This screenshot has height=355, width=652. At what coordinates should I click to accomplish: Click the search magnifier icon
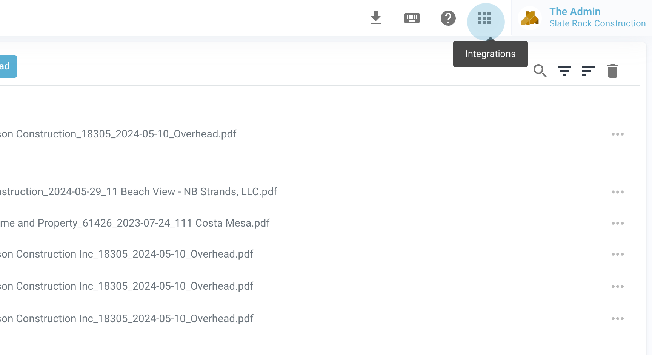pos(540,71)
